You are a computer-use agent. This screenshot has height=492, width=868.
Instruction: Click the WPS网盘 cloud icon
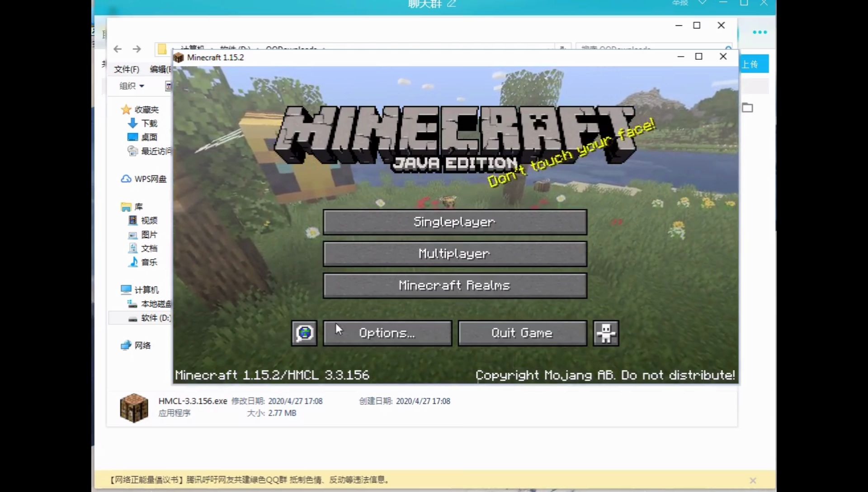pos(126,179)
